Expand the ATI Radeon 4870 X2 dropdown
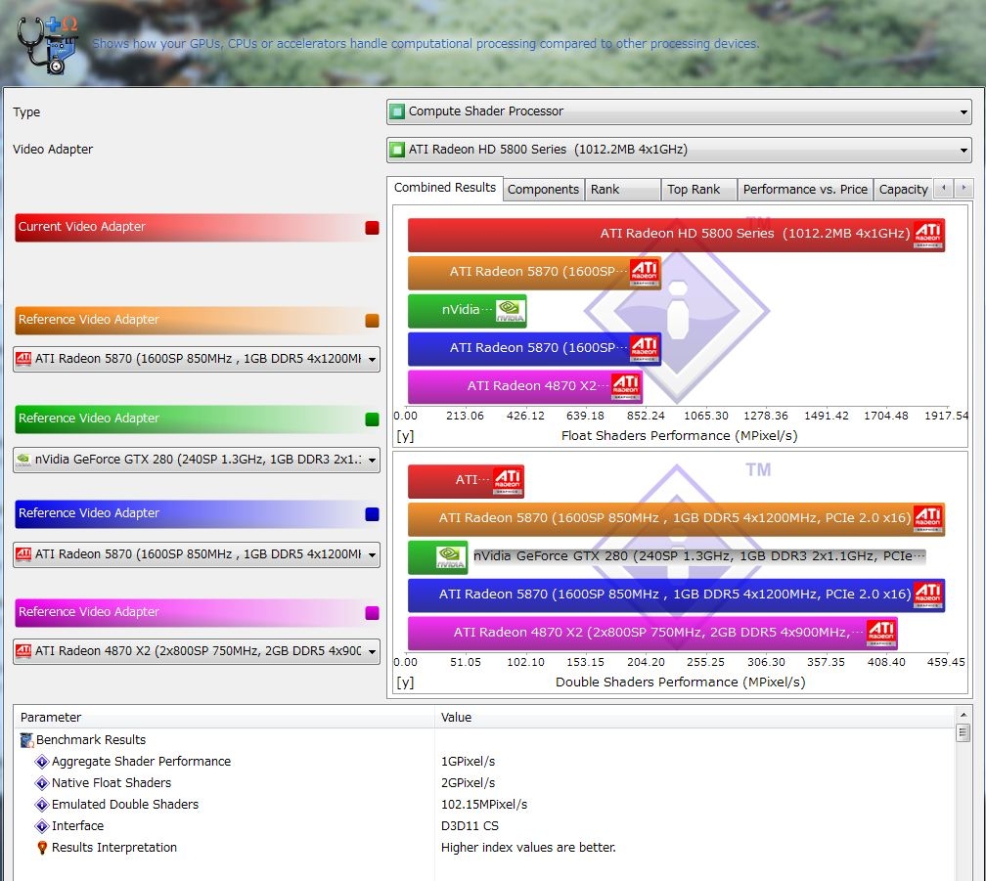The image size is (986, 881). click(373, 651)
